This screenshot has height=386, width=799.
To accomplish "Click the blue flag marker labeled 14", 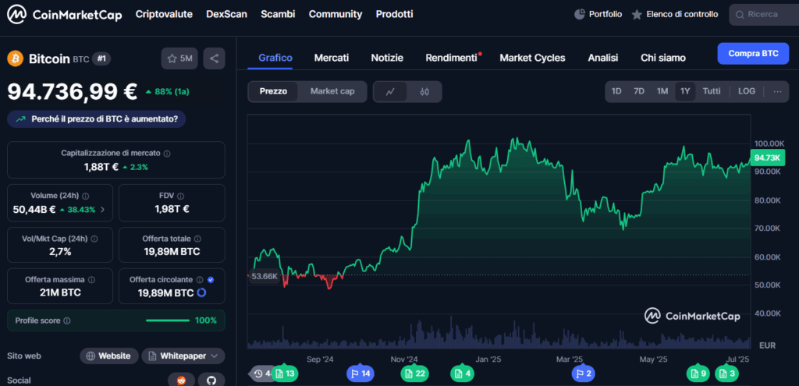I will 360,374.
